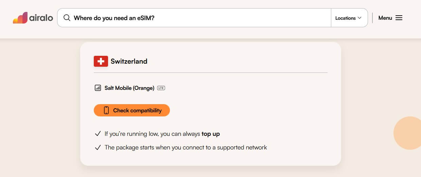Image resolution: width=421 pixels, height=177 pixels.
Task: Click the network signal bars icon
Action: pyautogui.click(x=98, y=88)
